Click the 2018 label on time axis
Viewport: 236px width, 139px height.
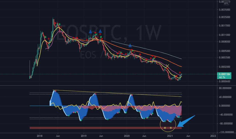40,136
